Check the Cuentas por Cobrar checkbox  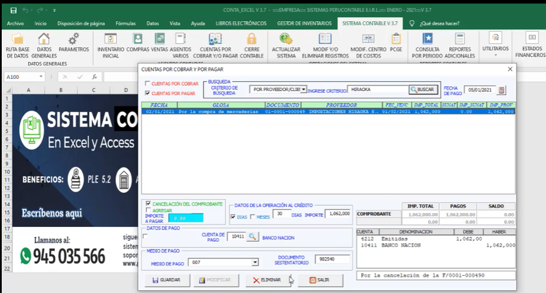click(x=147, y=84)
